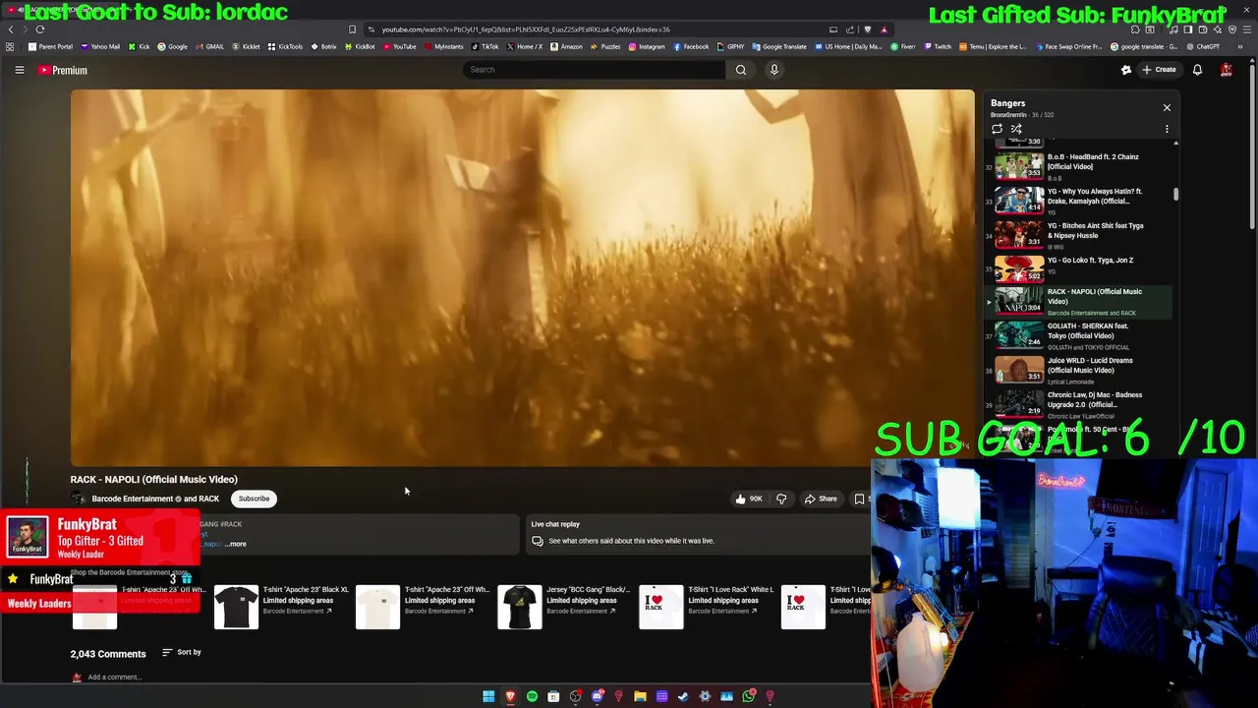Open Barcode Entertainment channel avatar
1258x708 pixels.
click(78, 499)
